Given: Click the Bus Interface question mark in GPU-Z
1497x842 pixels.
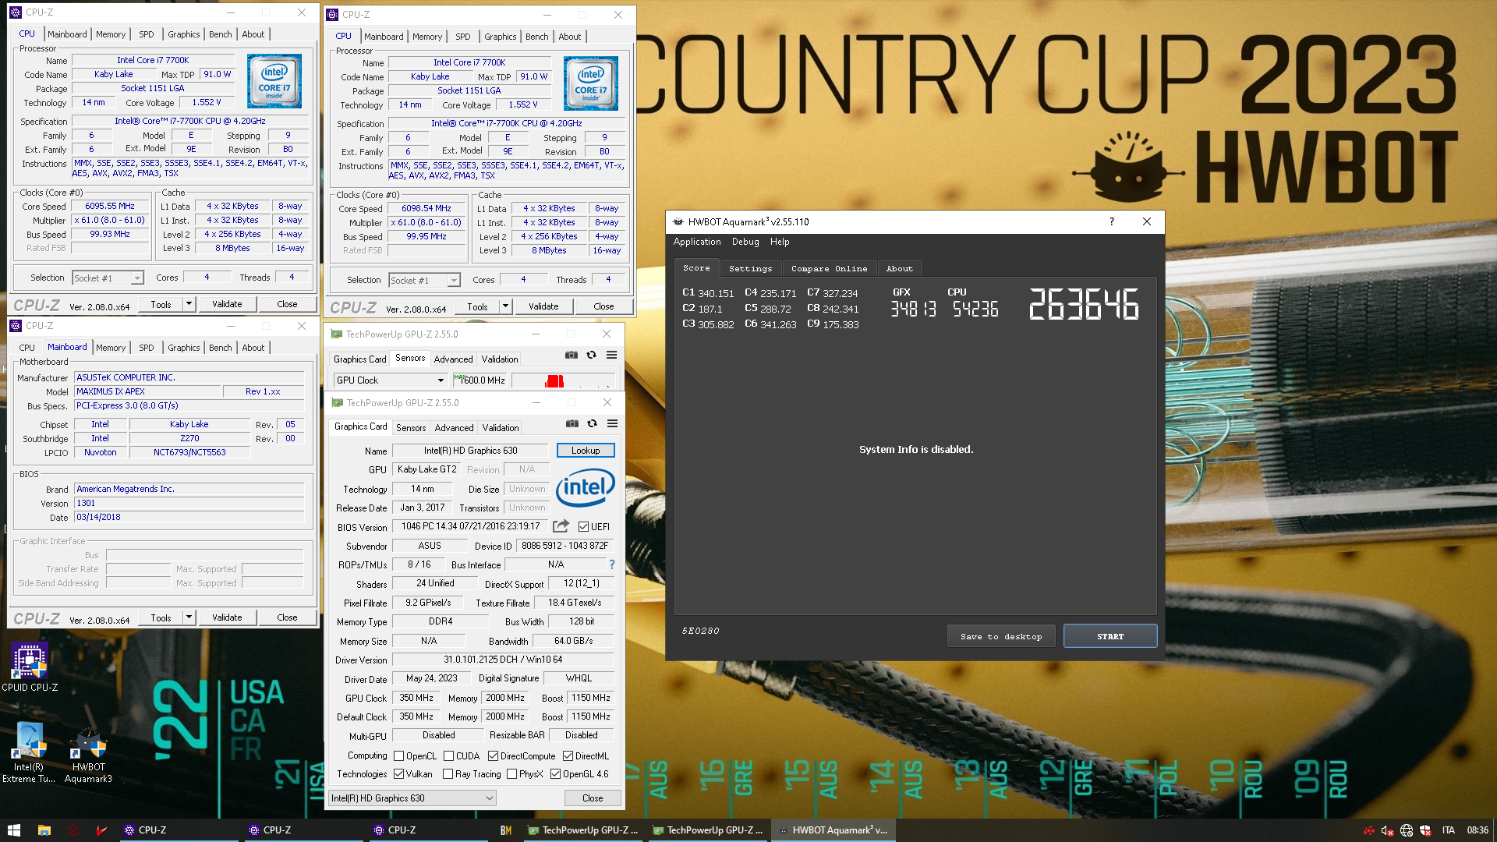Looking at the screenshot, I should coord(612,564).
